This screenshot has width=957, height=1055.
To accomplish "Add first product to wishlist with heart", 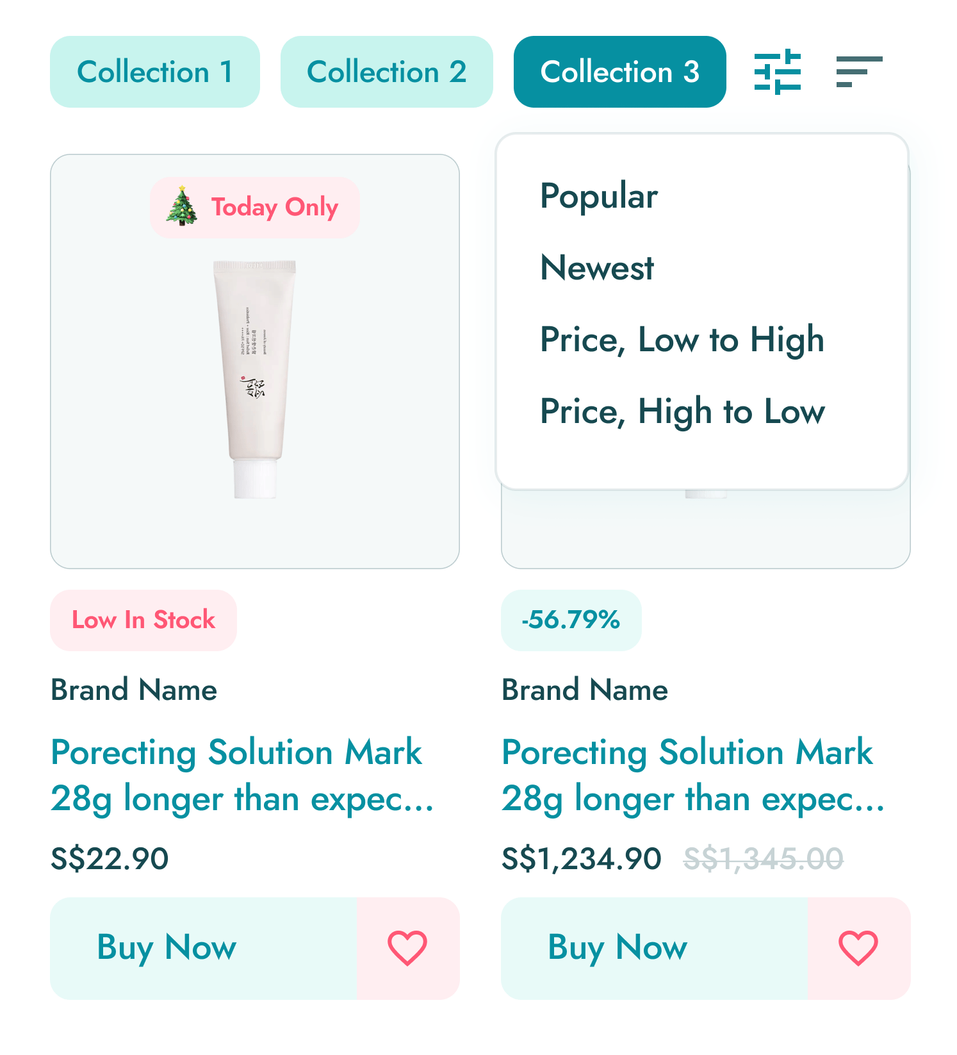I will pos(407,948).
